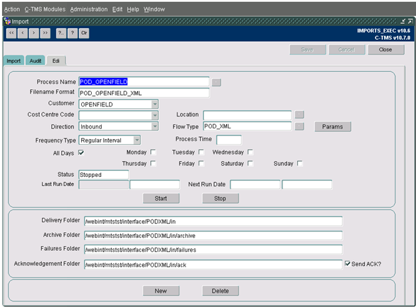This screenshot has width=416, height=308.
Task: Stop the import process
Action: (221, 198)
